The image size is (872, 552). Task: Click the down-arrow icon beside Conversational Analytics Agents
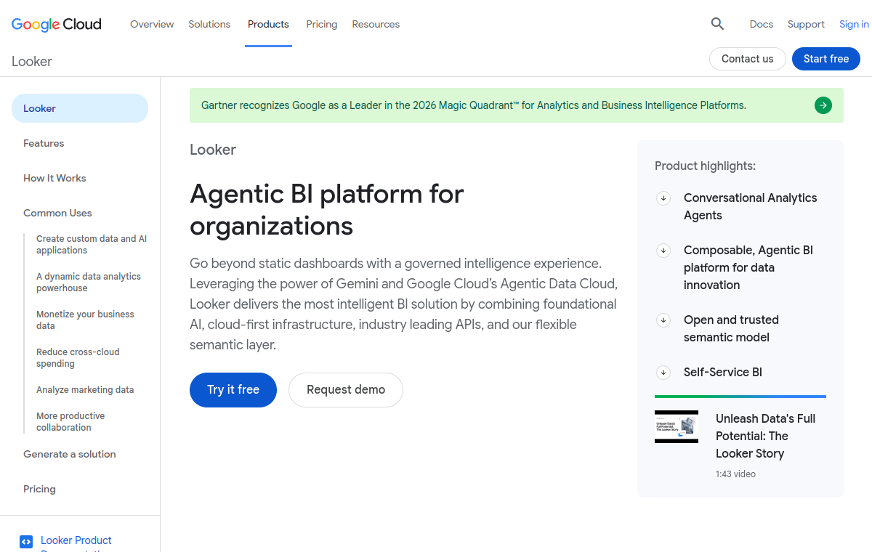tap(663, 198)
